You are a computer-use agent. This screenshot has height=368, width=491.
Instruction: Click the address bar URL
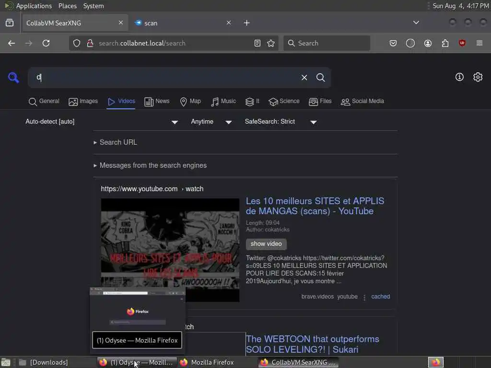tap(142, 43)
